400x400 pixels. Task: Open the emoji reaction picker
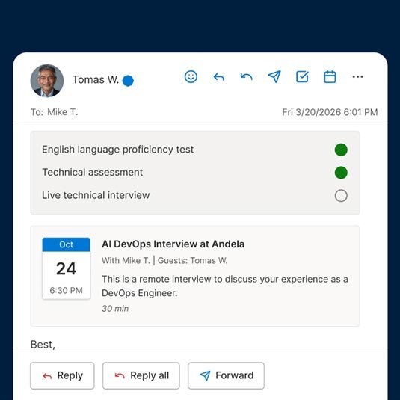point(191,76)
